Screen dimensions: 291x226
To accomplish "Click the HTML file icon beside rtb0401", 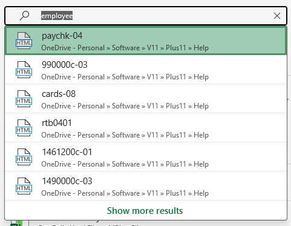I will 24,128.
